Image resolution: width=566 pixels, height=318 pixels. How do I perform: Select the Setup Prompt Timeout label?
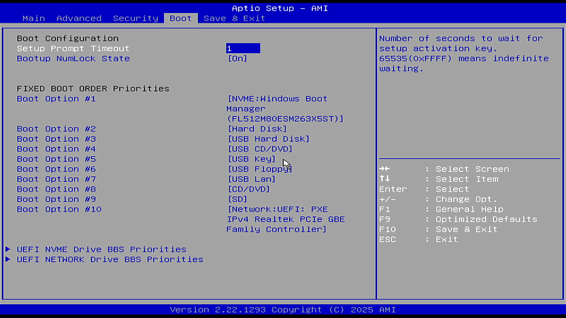click(73, 48)
